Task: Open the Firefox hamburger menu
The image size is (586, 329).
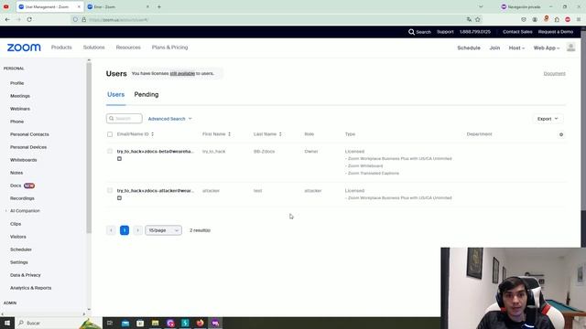Action: (579, 19)
